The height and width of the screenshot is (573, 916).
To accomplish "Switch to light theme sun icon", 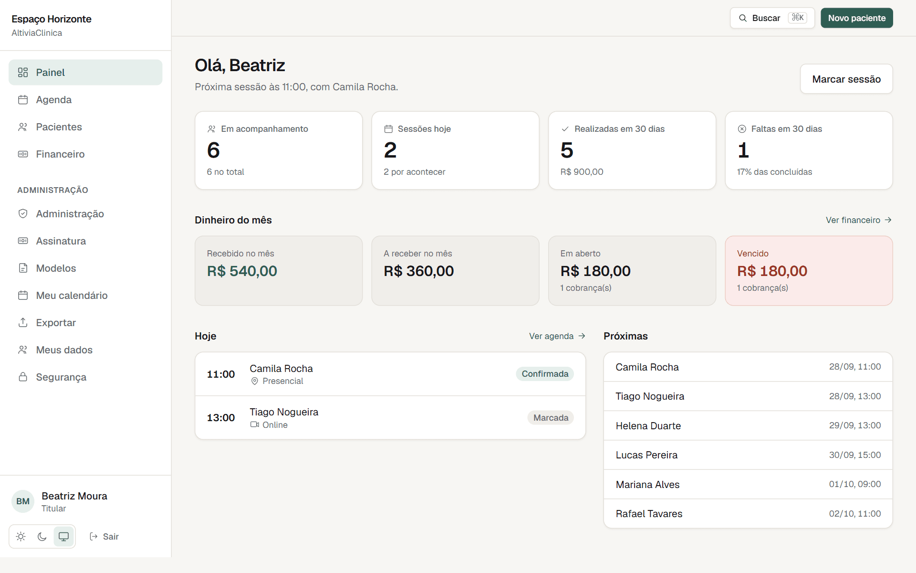I will click(21, 537).
